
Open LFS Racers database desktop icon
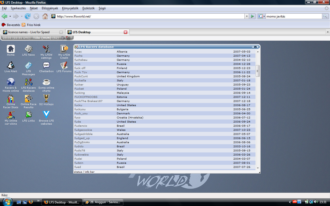coord(28,85)
